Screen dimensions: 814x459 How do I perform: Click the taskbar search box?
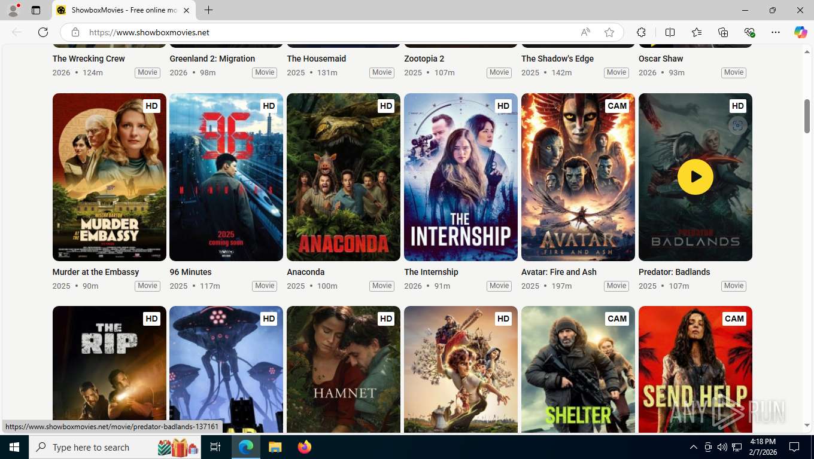tap(116, 447)
